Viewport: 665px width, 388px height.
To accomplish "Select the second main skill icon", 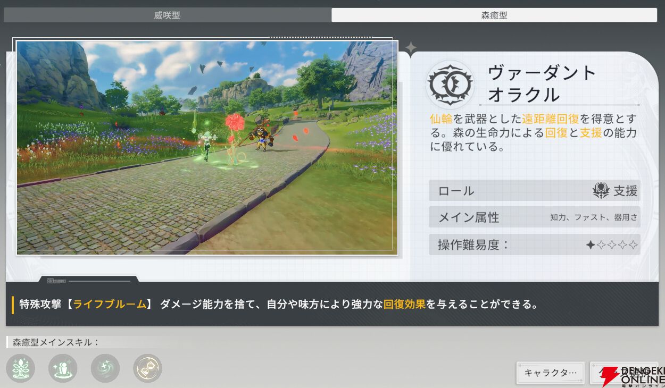I will pyautogui.click(x=63, y=368).
